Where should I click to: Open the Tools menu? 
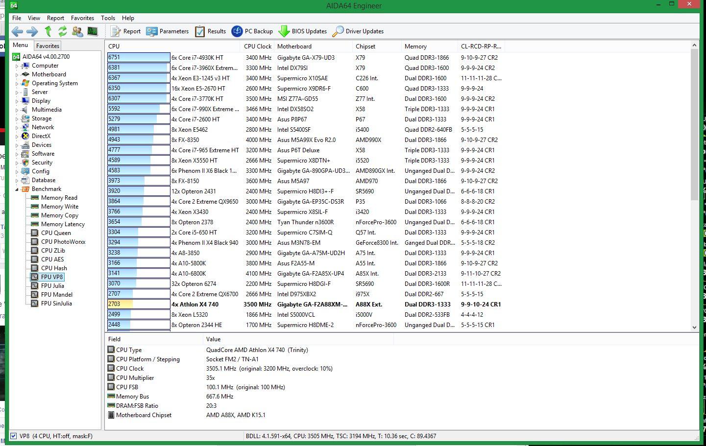click(108, 18)
